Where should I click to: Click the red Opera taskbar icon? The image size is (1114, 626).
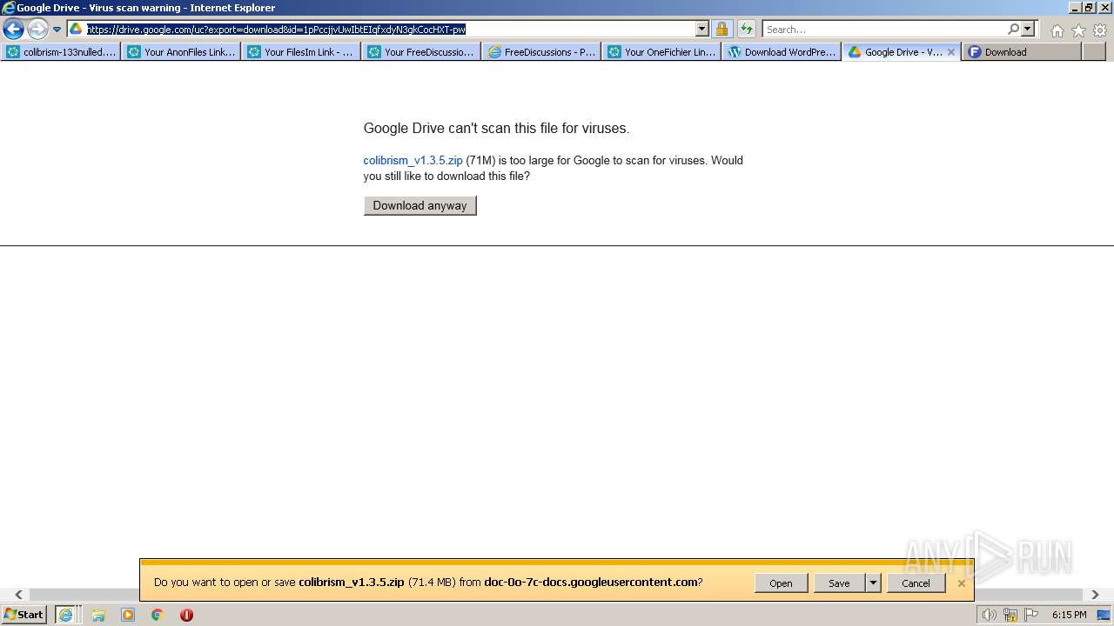(x=186, y=615)
